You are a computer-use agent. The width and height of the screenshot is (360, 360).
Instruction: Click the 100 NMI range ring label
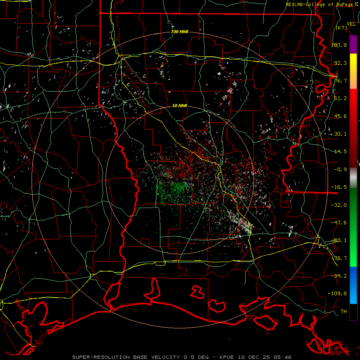[x=180, y=32]
